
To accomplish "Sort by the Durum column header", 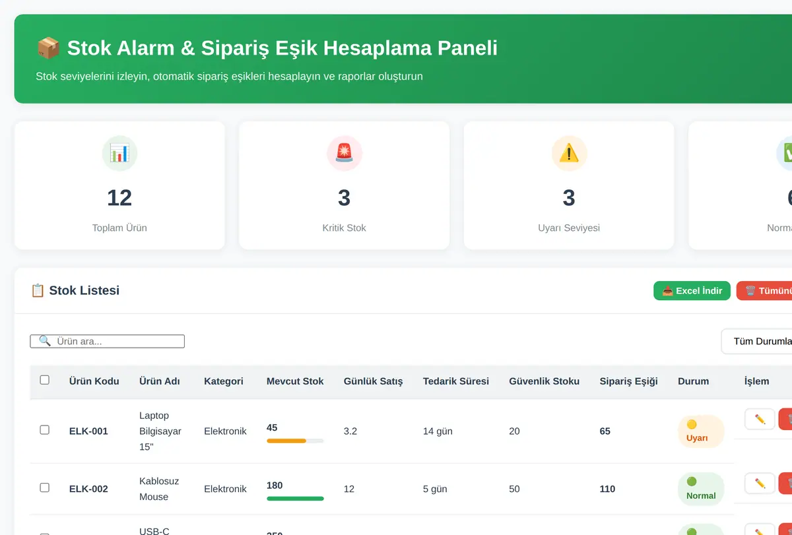I will point(694,381).
